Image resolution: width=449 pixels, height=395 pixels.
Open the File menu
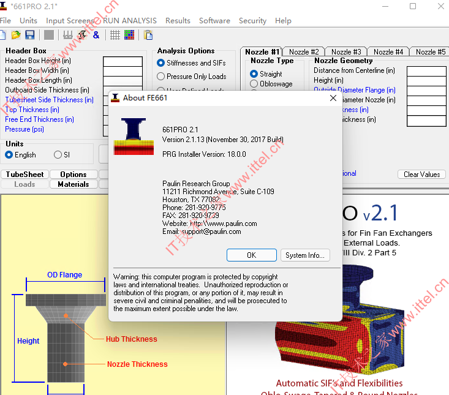click(6, 21)
